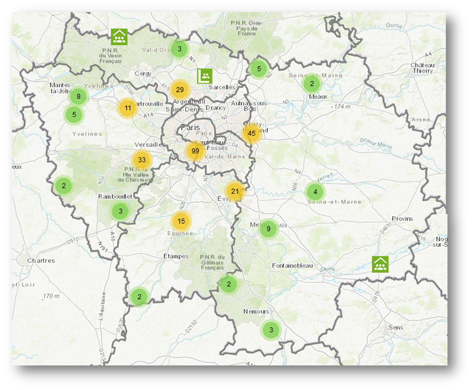
Task: Open the yellow cluster marker showing 45
Action: (252, 133)
